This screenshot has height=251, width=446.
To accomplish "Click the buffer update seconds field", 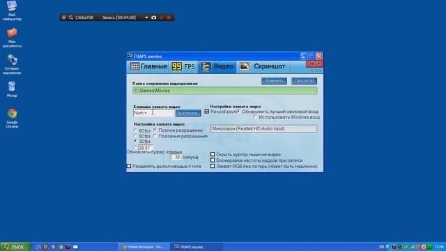I will (176, 157).
